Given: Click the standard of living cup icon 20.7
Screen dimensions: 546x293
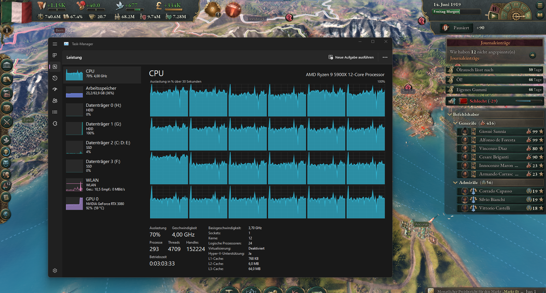Looking at the screenshot, I should click(92, 17).
